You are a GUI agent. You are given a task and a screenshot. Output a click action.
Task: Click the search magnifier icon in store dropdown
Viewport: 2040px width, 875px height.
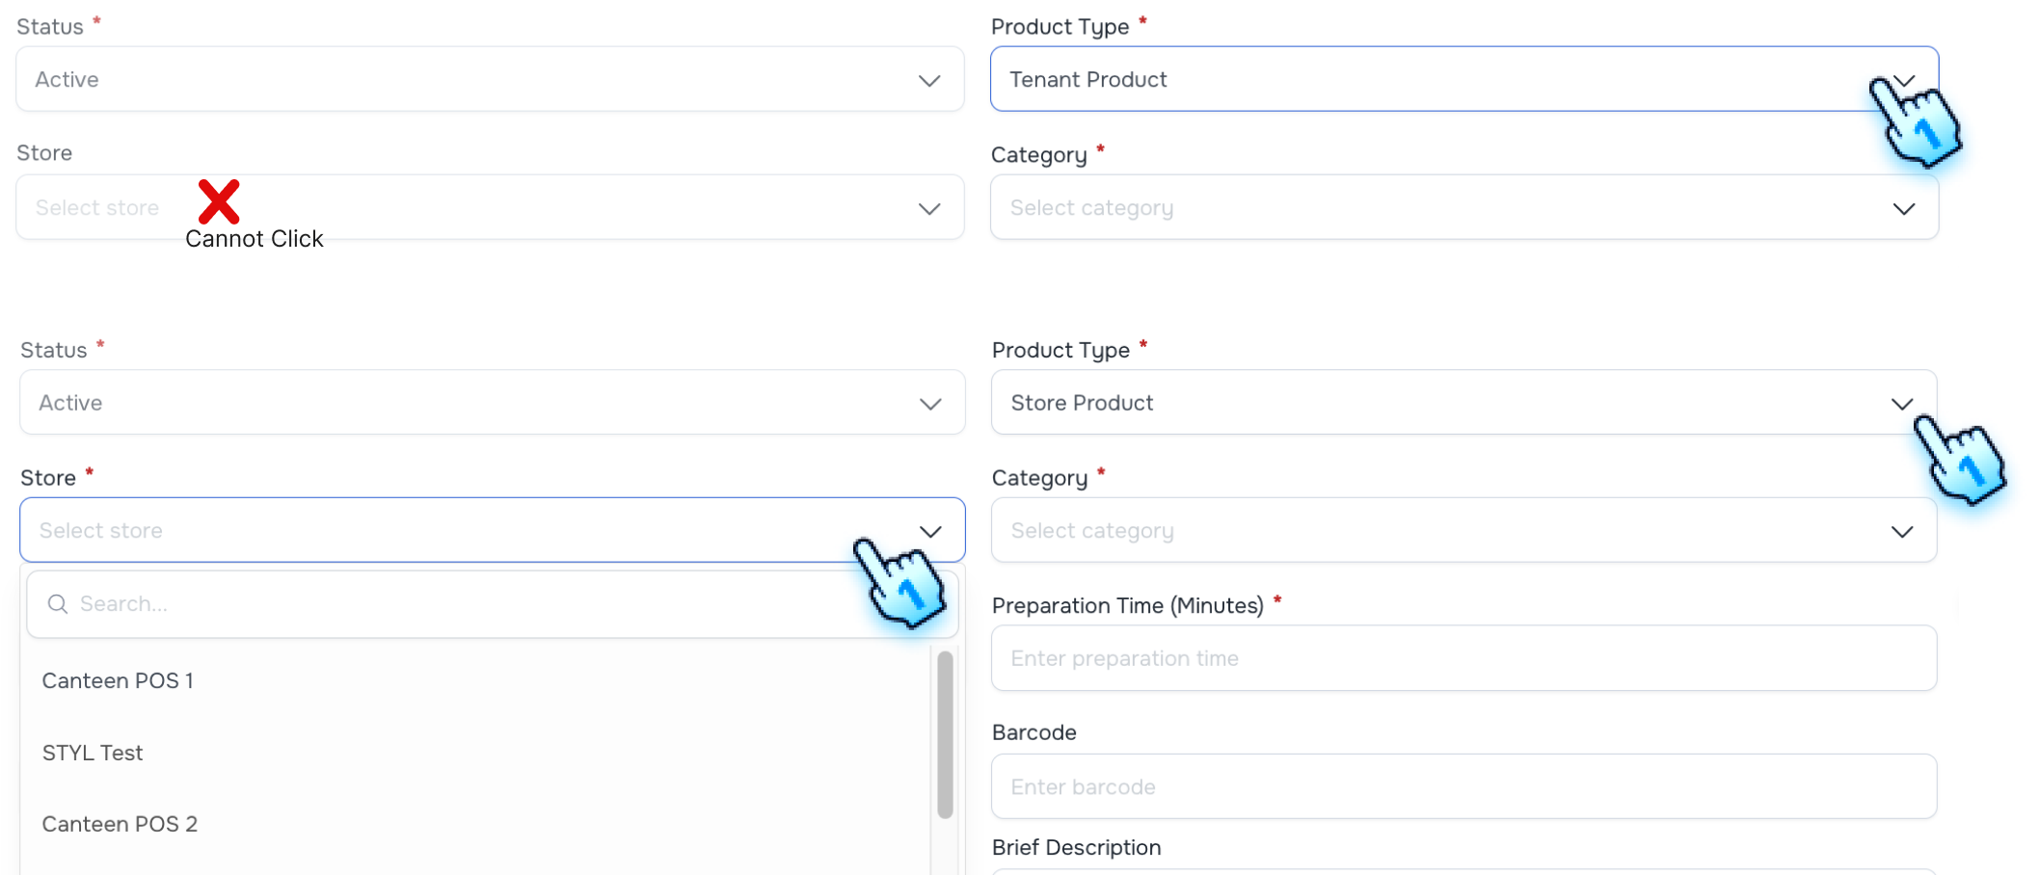click(58, 604)
